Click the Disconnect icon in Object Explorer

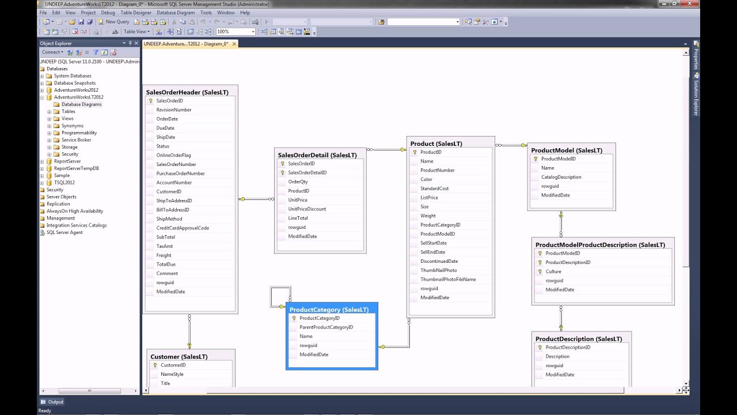[78, 52]
